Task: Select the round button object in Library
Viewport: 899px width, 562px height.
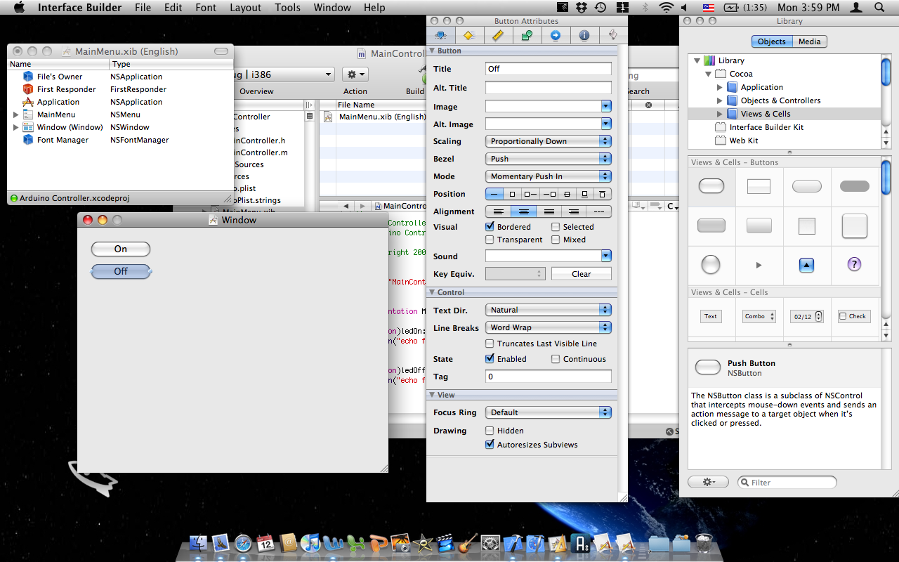Action: pyautogui.click(x=711, y=264)
